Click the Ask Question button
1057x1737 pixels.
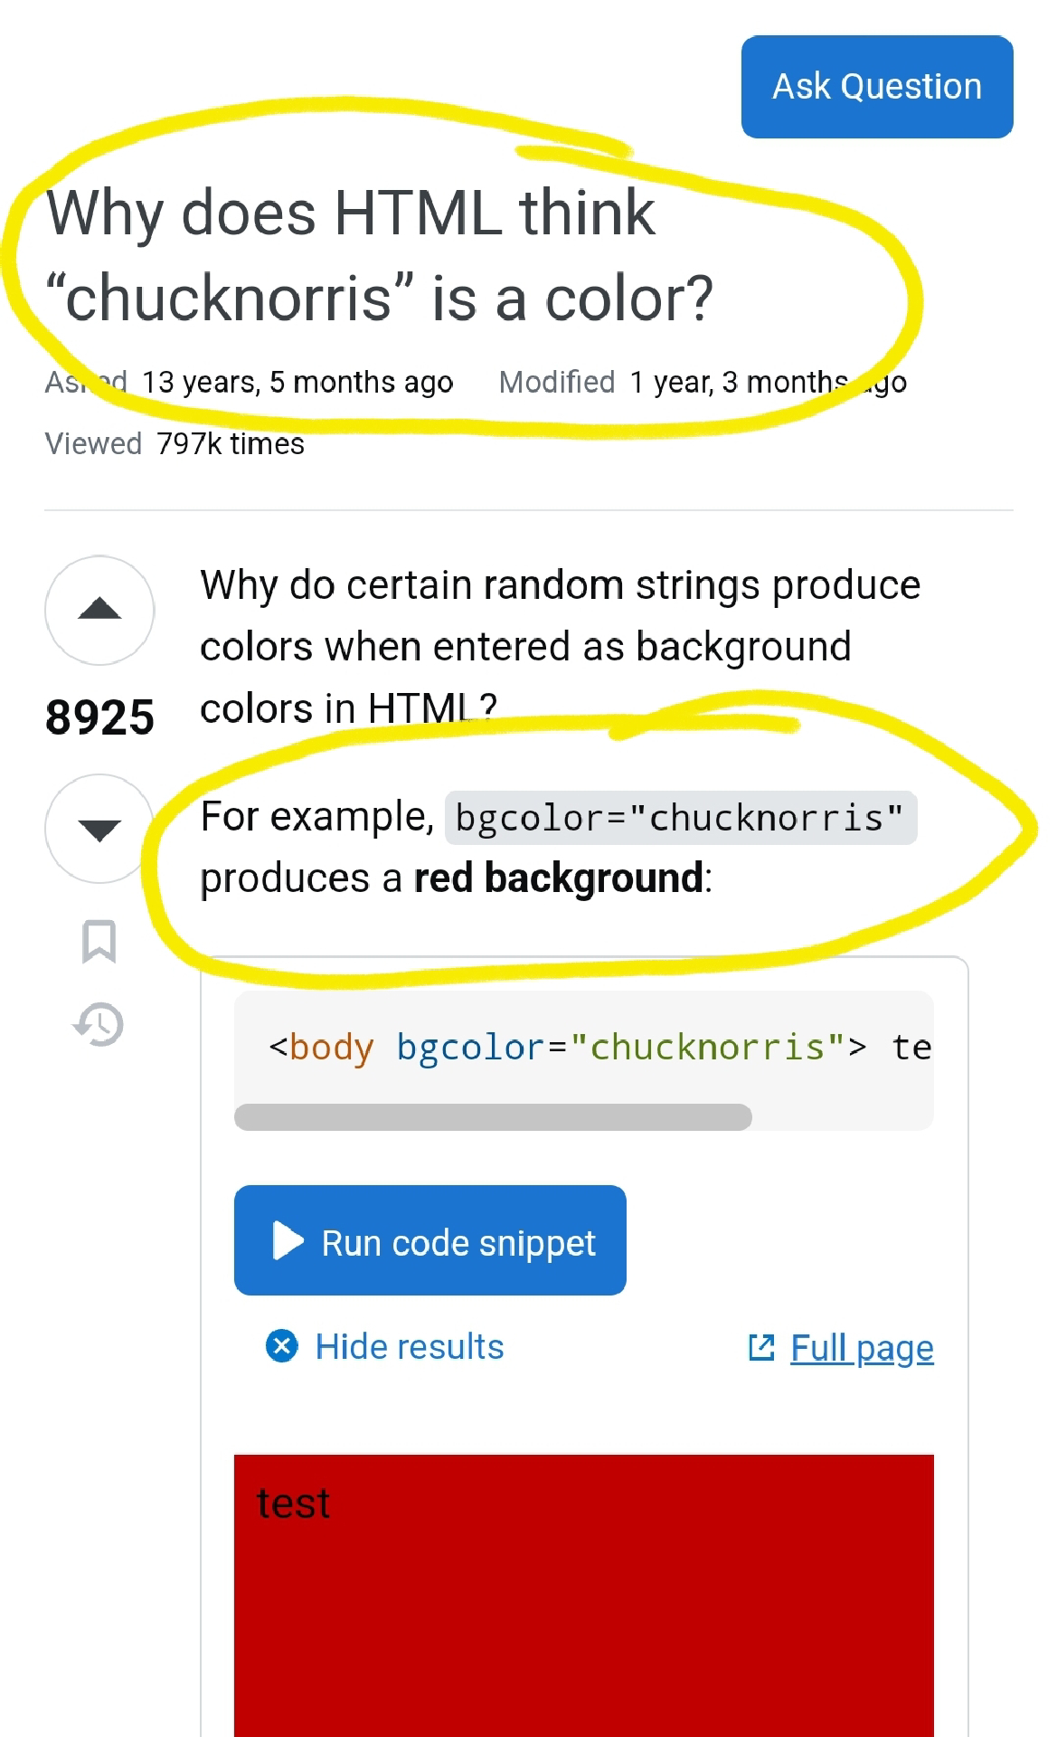click(876, 87)
